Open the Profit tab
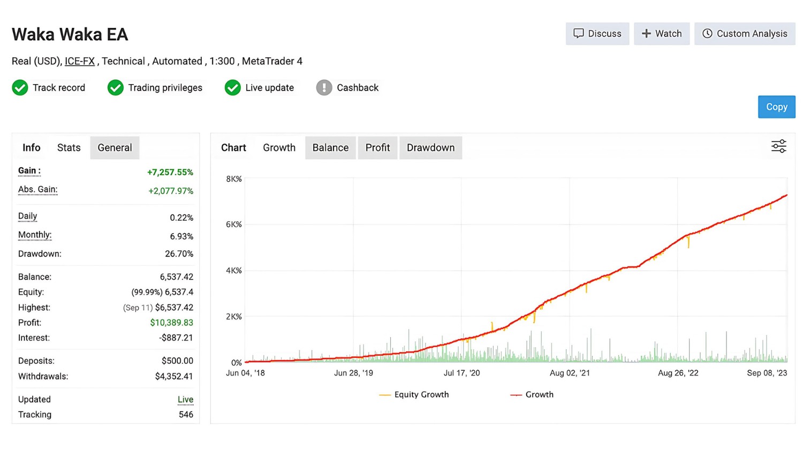This screenshot has height=449, width=803. point(377,147)
